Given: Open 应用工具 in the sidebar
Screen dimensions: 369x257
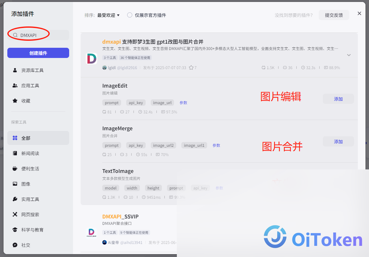Looking at the screenshot, I should tap(38, 86).
